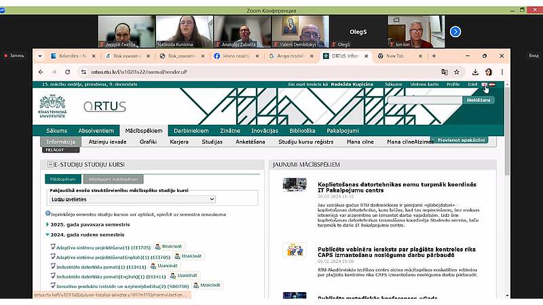Click the Pievienot apakšcilni button
The height and width of the screenshot is (305, 543).
[460, 140]
